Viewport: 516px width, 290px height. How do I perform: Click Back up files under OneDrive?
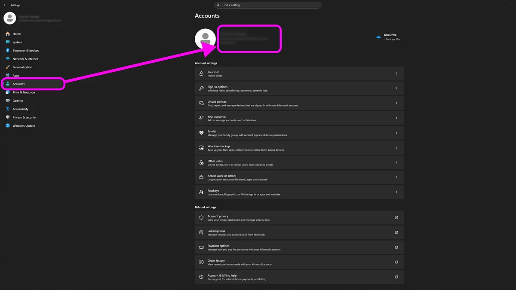click(393, 39)
